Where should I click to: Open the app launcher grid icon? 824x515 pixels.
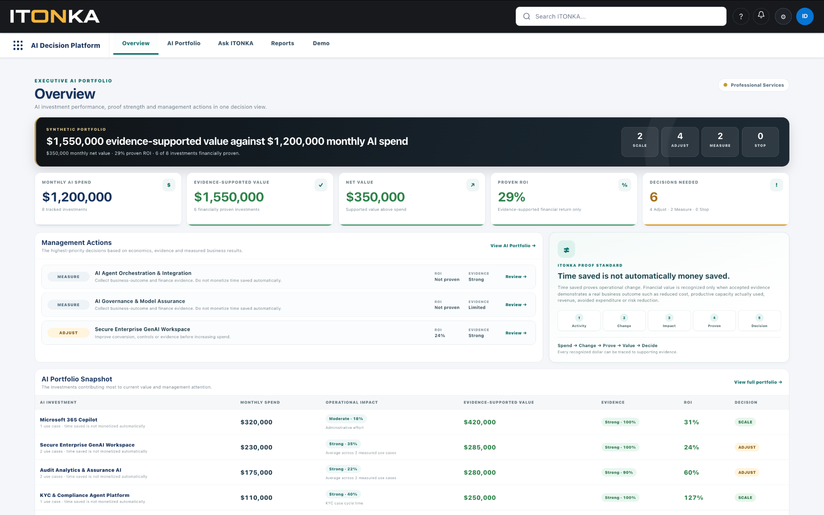coord(18,45)
